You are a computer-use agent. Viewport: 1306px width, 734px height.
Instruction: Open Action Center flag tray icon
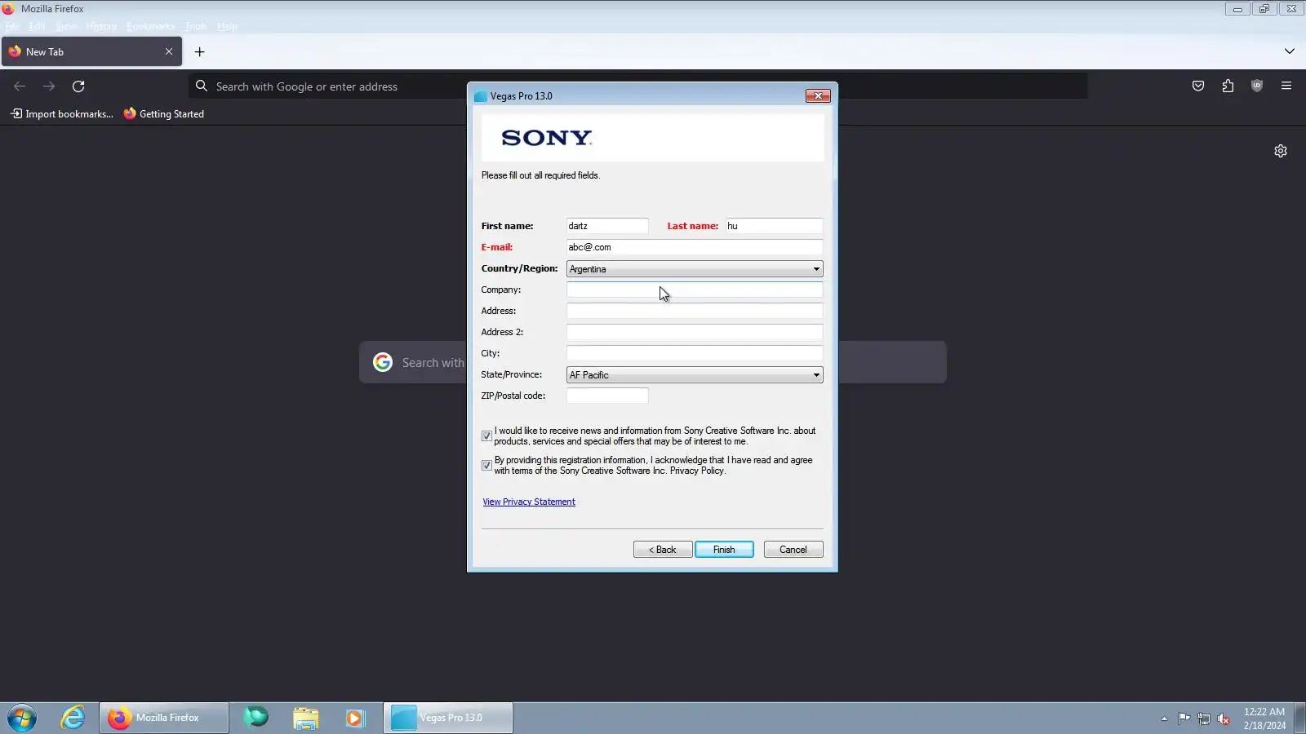click(1184, 719)
